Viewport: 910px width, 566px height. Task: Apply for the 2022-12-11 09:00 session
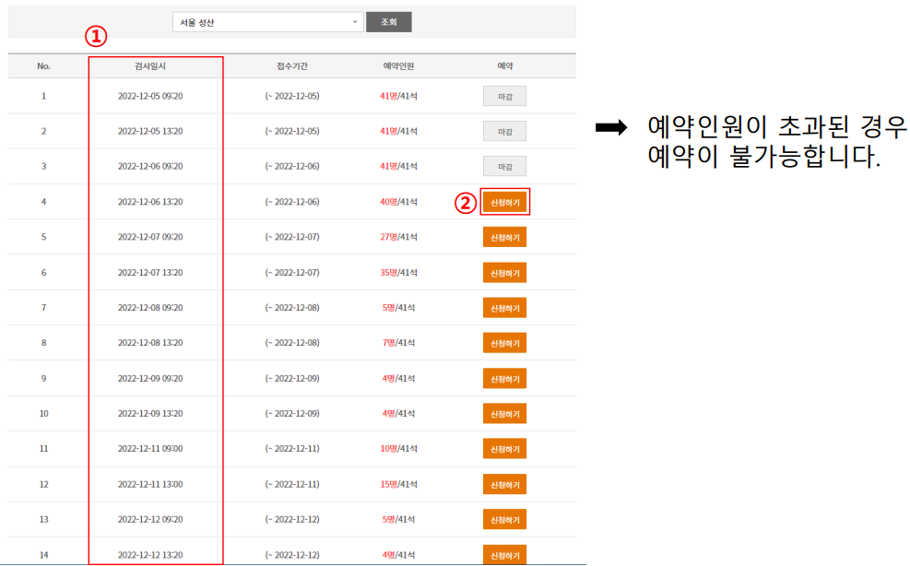(x=504, y=449)
